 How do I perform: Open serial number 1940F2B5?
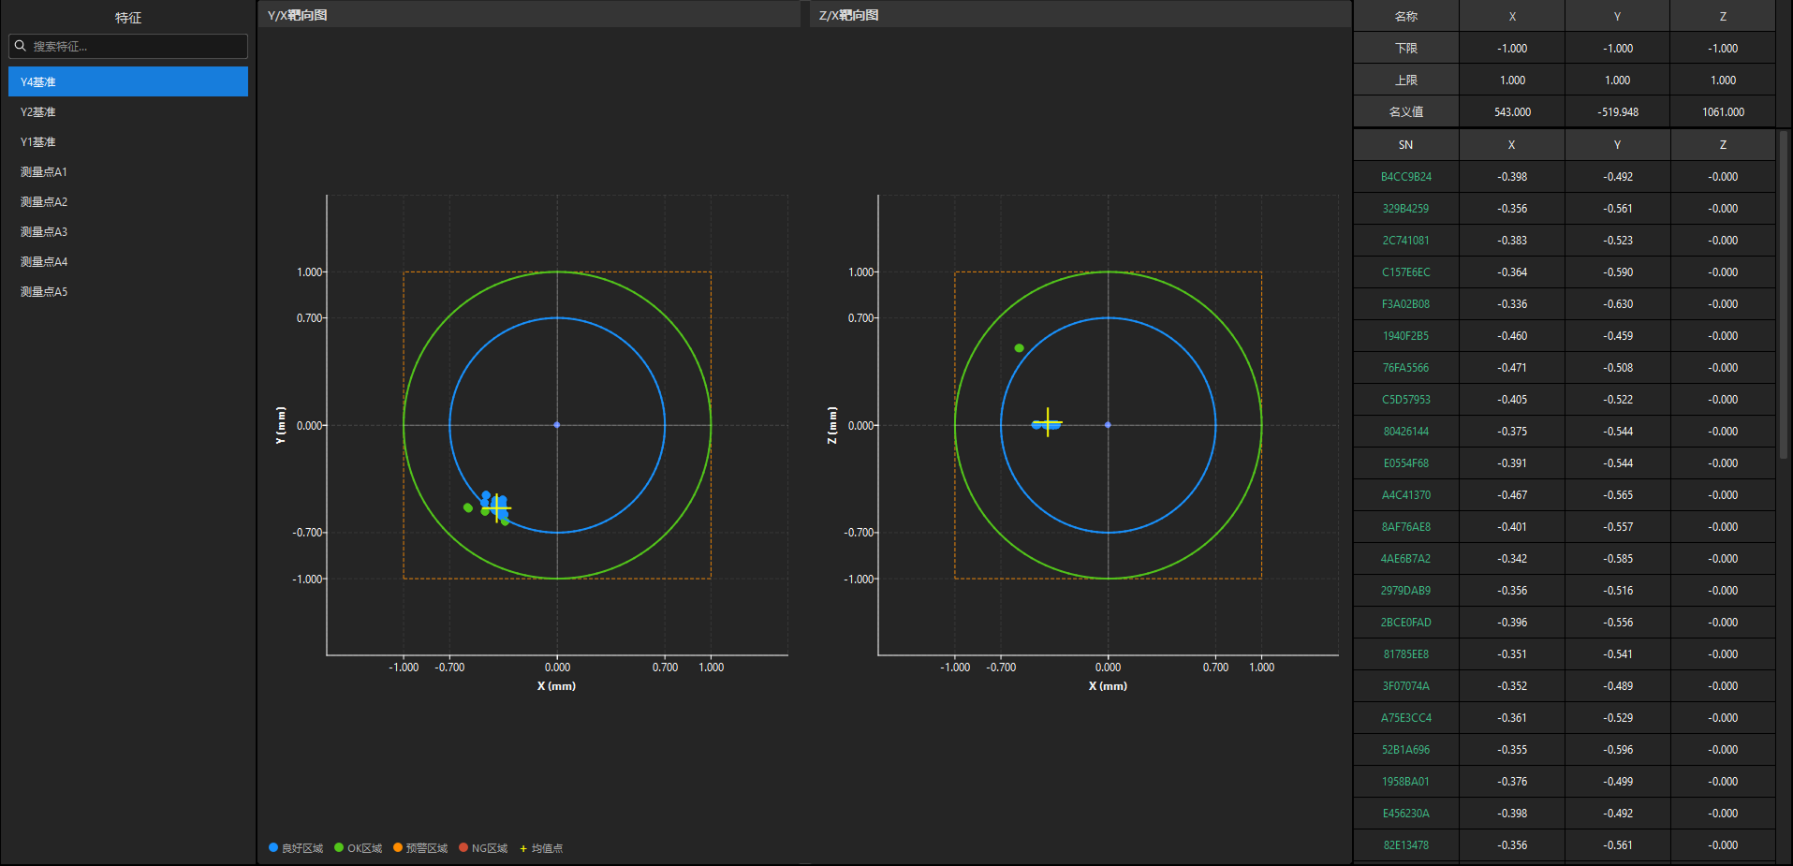(x=1405, y=336)
